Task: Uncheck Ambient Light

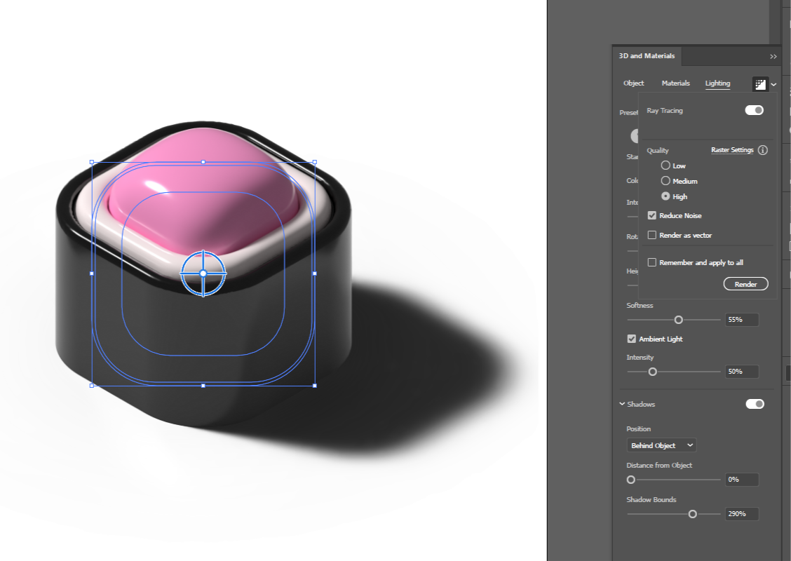Action: [x=631, y=339]
